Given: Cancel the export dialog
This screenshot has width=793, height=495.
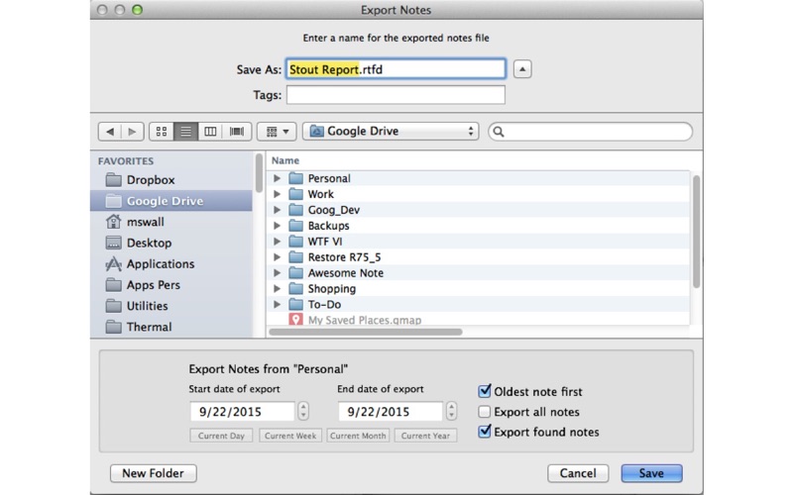Looking at the screenshot, I should 578,473.
